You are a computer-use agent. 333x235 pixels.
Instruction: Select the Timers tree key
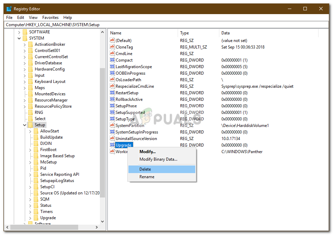[x=46, y=212]
